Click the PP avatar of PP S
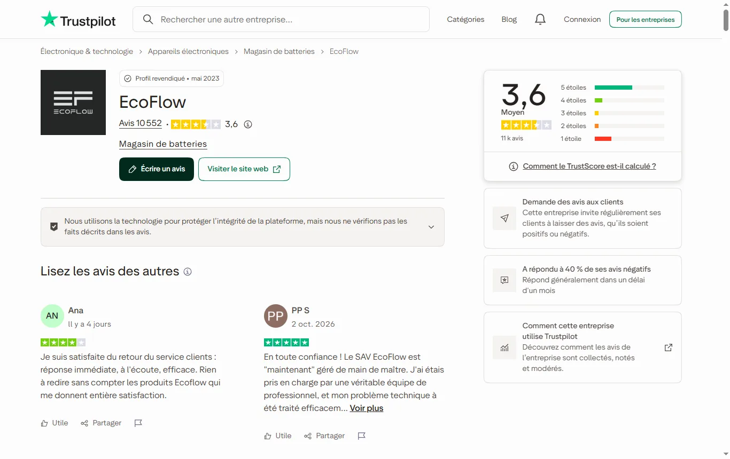Image resolution: width=730 pixels, height=459 pixels. [276, 316]
